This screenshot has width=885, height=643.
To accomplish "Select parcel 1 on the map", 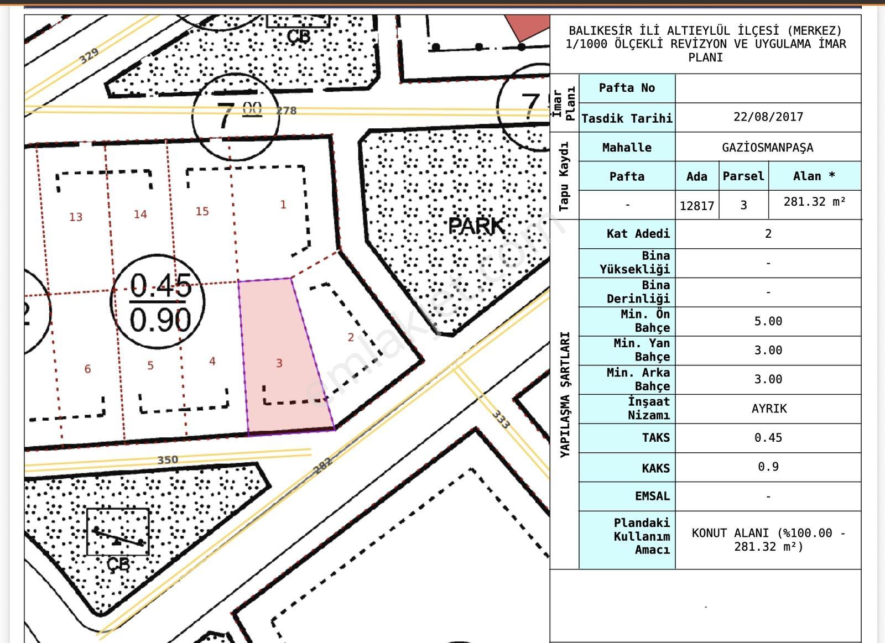I will (283, 205).
